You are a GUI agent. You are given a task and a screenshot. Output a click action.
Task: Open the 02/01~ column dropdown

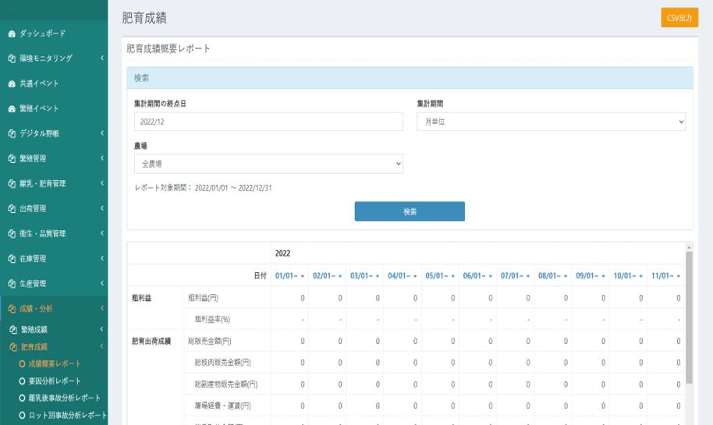(x=340, y=276)
